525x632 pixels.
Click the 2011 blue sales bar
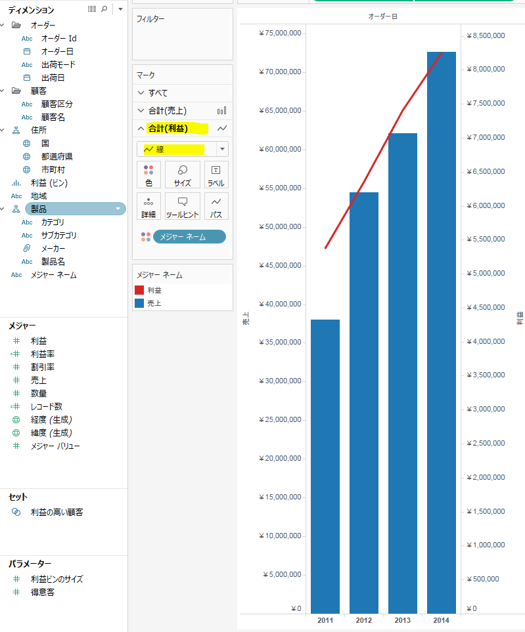[325, 467]
